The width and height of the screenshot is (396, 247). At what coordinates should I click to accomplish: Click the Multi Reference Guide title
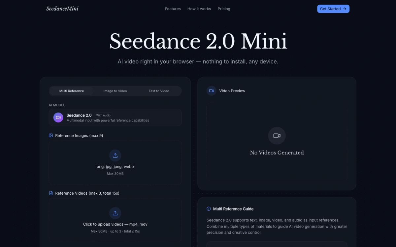pyautogui.click(x=233, y=209)
